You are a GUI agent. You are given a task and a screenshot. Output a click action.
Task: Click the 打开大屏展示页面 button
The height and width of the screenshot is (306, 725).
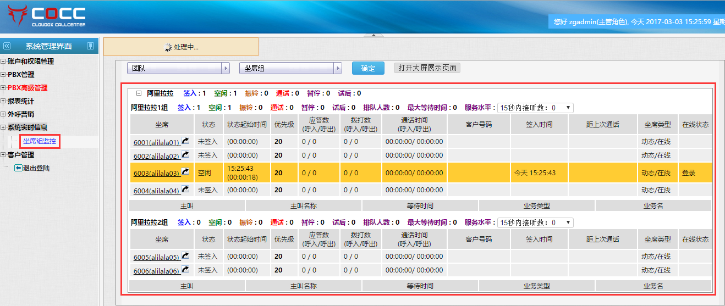[x=427, y=68]
